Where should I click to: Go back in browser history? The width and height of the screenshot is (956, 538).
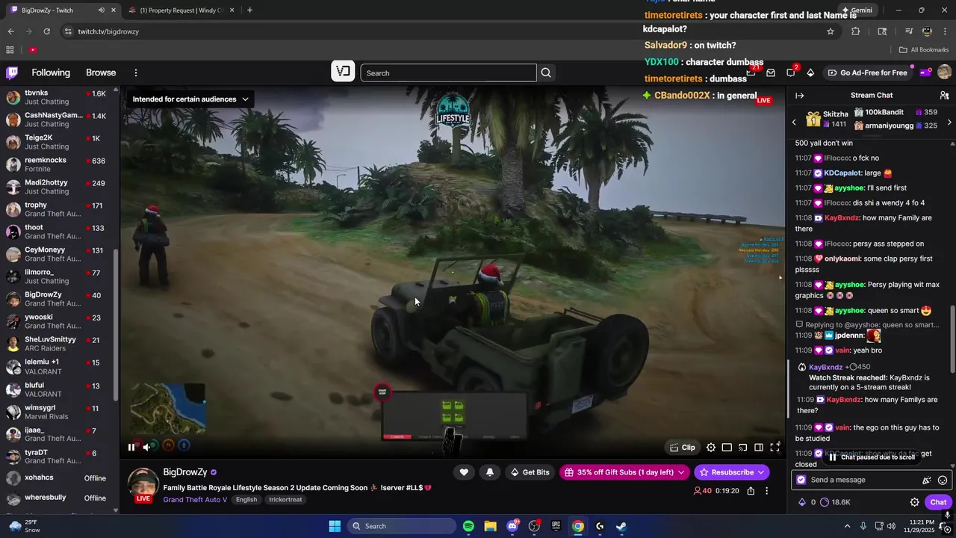point(10,31)
